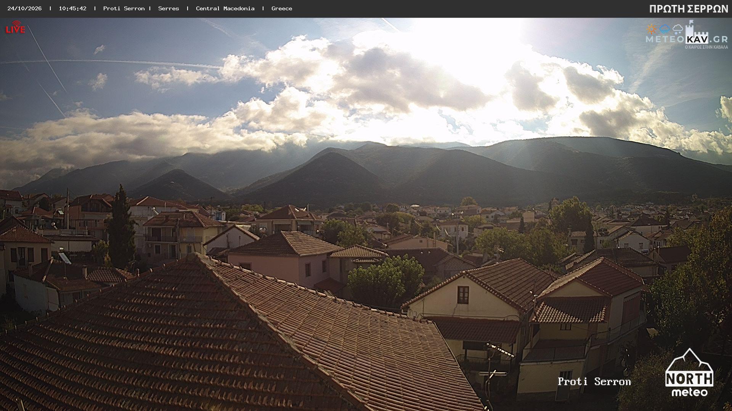732x411 pixels.
Task: Click the 'ΠΡΩΤΗ ΣΕΡΡΩΝ' title
Action: tap(689, 9)
